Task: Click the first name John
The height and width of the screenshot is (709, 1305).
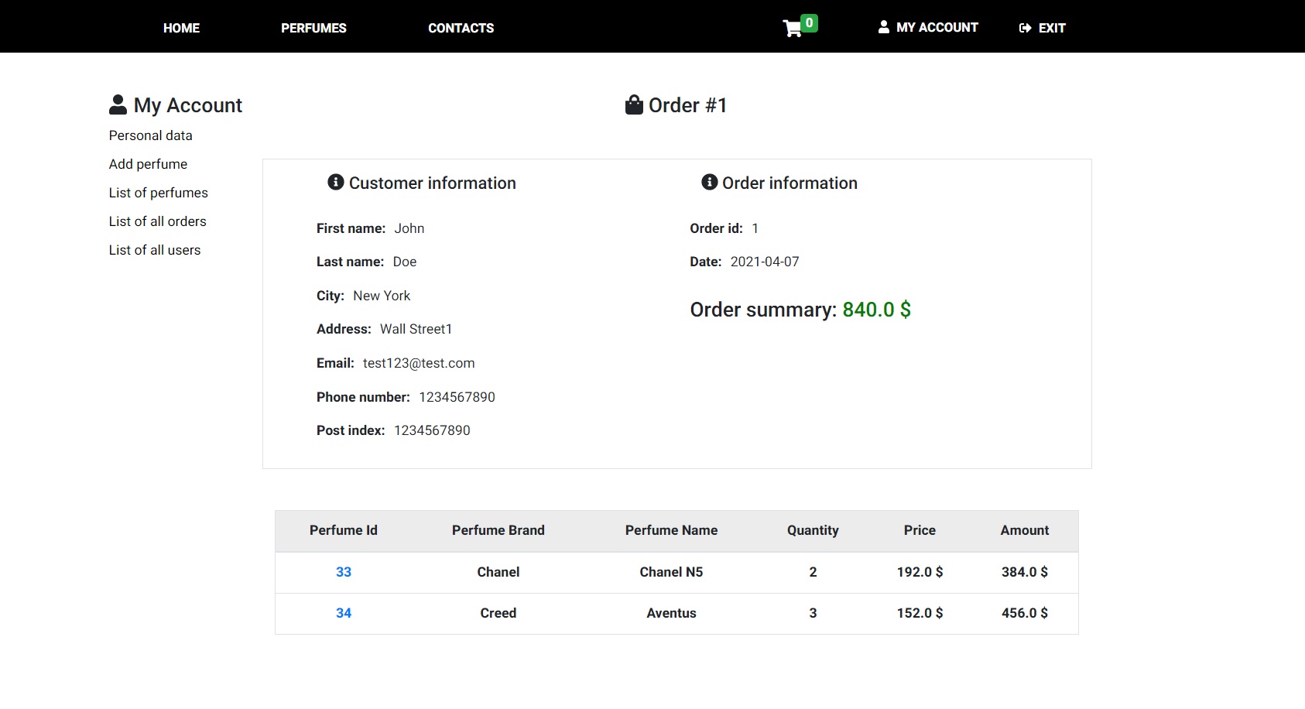Action: click(x=409, y=228)
